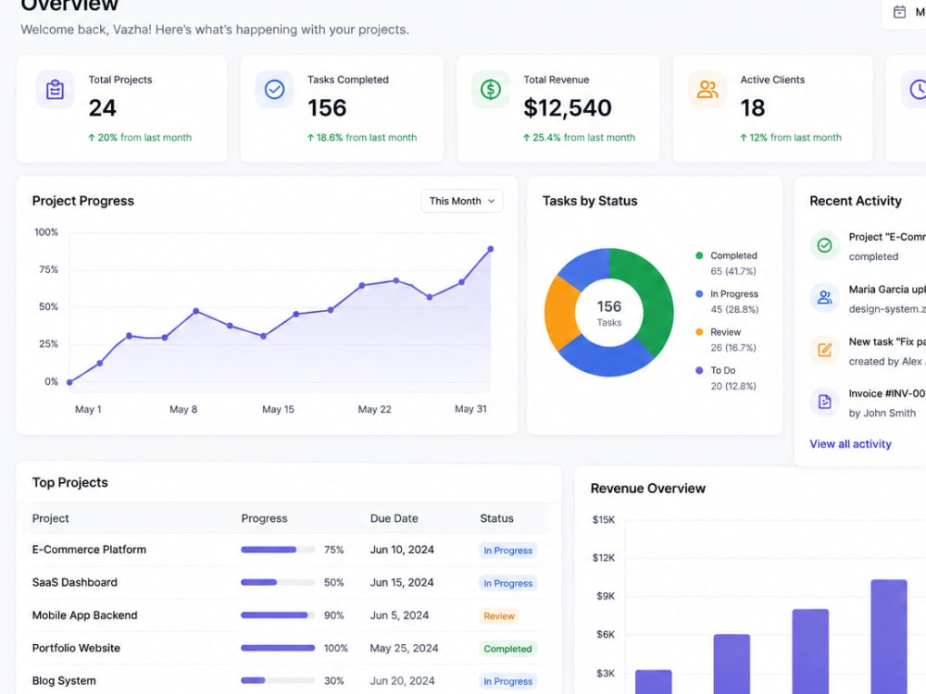Screen dimensions: 926x694
Task: Click the 156 Tasks donut center label
Action: (609, 313)
